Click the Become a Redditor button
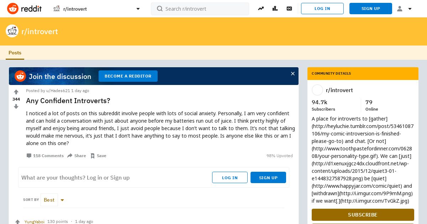 pos(128,76)
